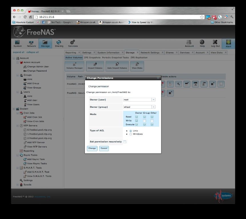Bookmark this page with the star

pos(202,17)
